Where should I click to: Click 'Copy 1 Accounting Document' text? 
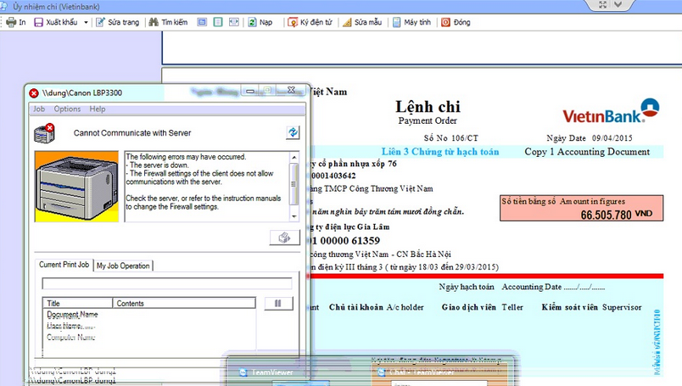587,152
